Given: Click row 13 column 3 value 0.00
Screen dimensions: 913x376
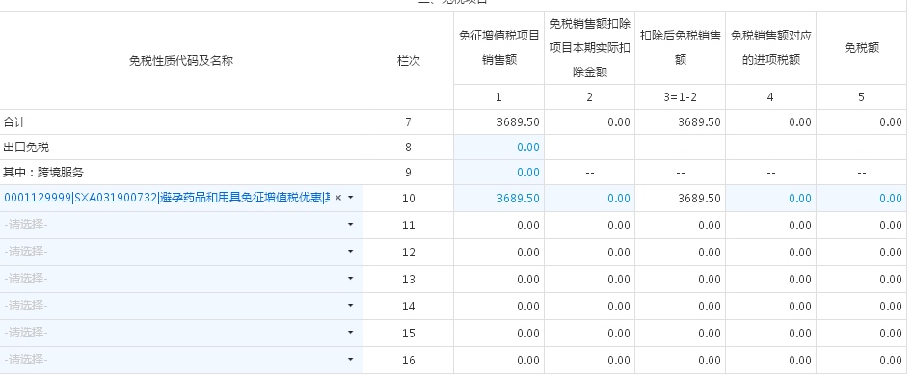Looking at the screenshot, I should [710, 280].
